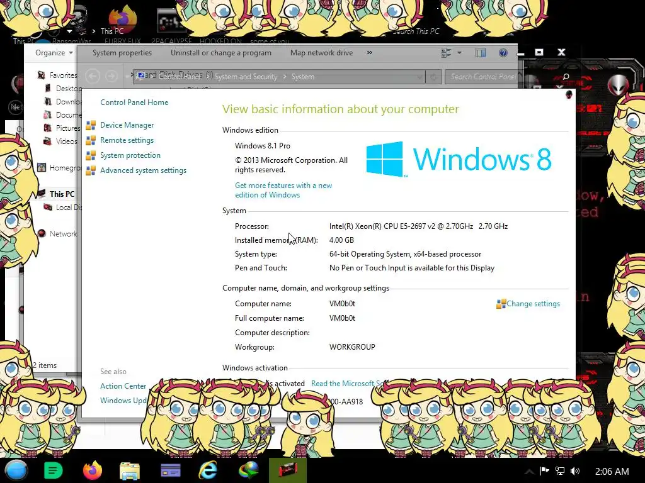Toggle Hard Disk Drives group checkbox
The height and width of the screenshot is (483, 645).
pos(141,75)
